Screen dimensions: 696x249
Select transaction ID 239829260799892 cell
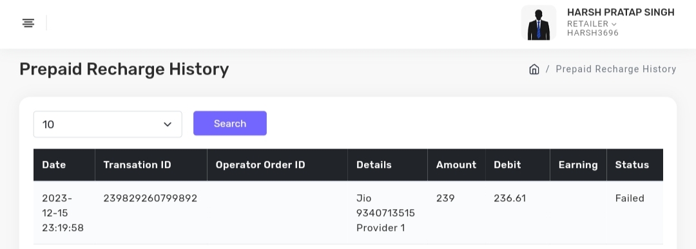(150, 198)
